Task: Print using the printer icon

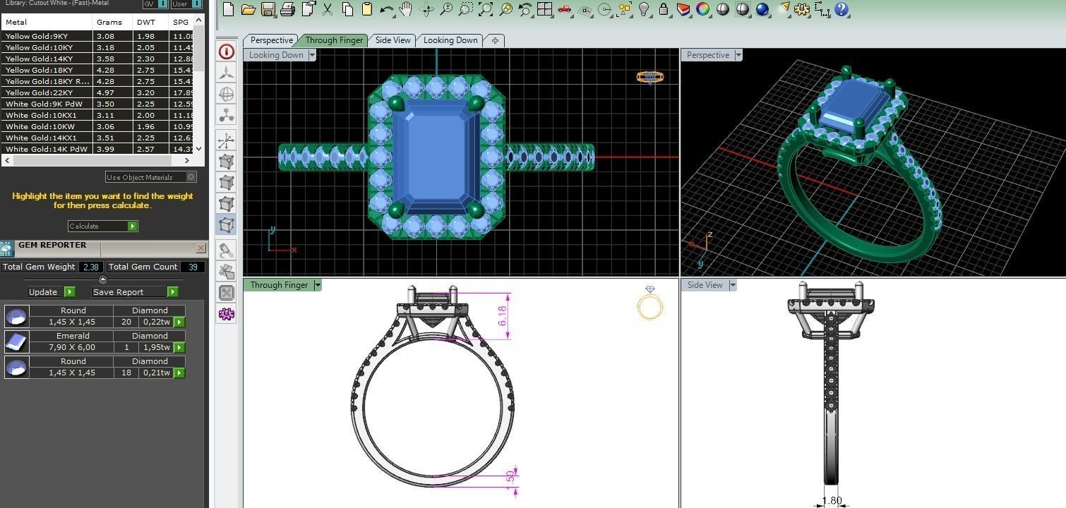Action: tap(287, 9)
